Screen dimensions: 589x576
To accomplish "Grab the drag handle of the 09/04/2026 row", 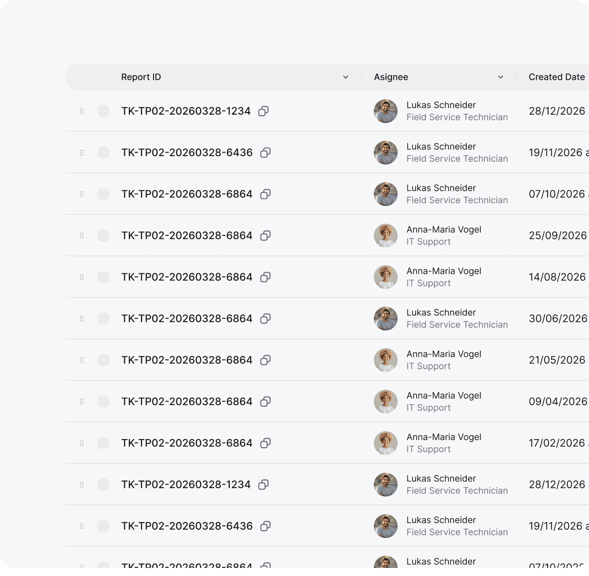I will [x=81, y=402].
